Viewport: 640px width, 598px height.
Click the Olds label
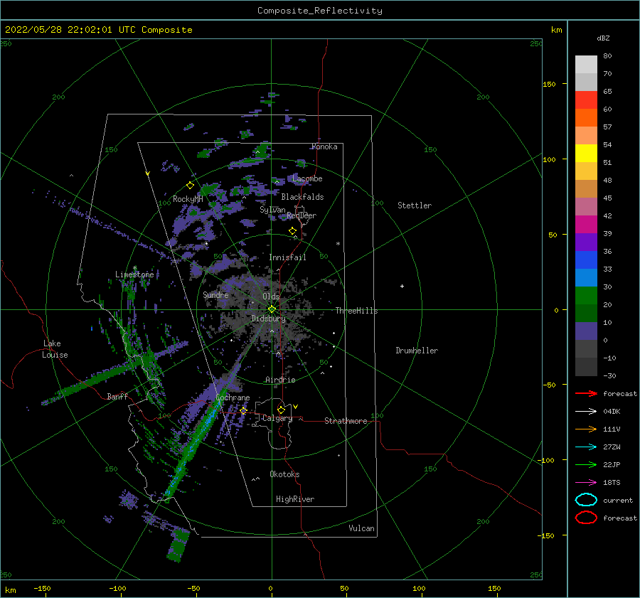[271, 297]
